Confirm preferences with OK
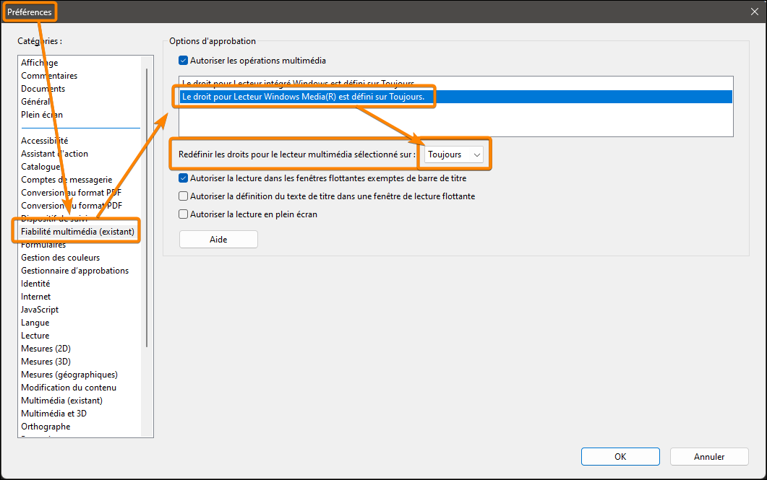The image size is (767, 480). point(620,456)
